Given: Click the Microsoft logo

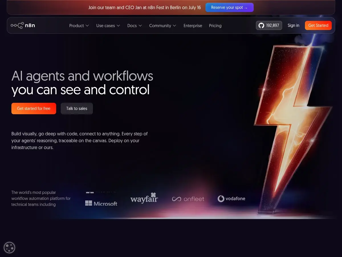Looking at the screenshot, I should coord(101,203).
